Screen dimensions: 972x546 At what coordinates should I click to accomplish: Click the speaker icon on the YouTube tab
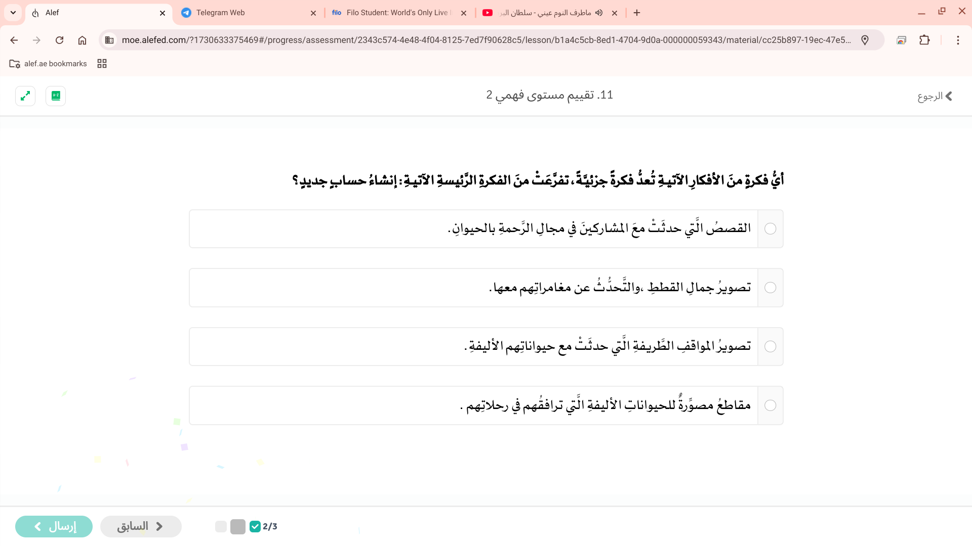[599, 13]
